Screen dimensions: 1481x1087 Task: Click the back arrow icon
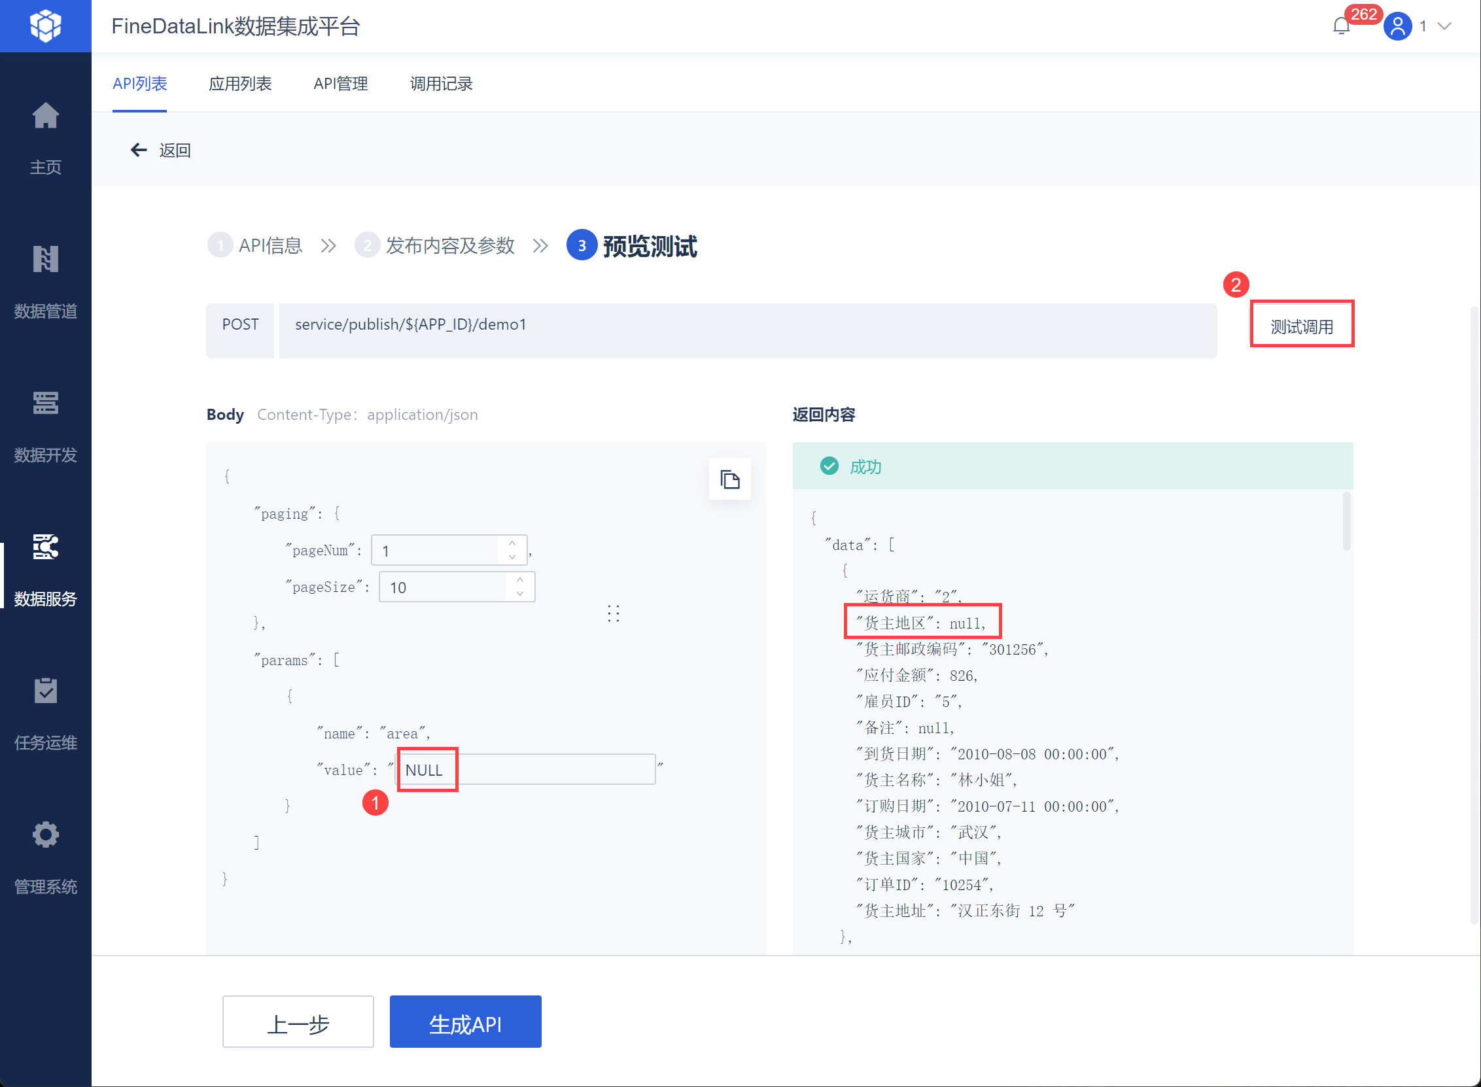(138, 150)
